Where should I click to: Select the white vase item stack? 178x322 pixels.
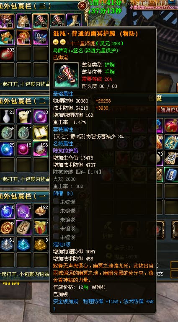pos(7,116)
